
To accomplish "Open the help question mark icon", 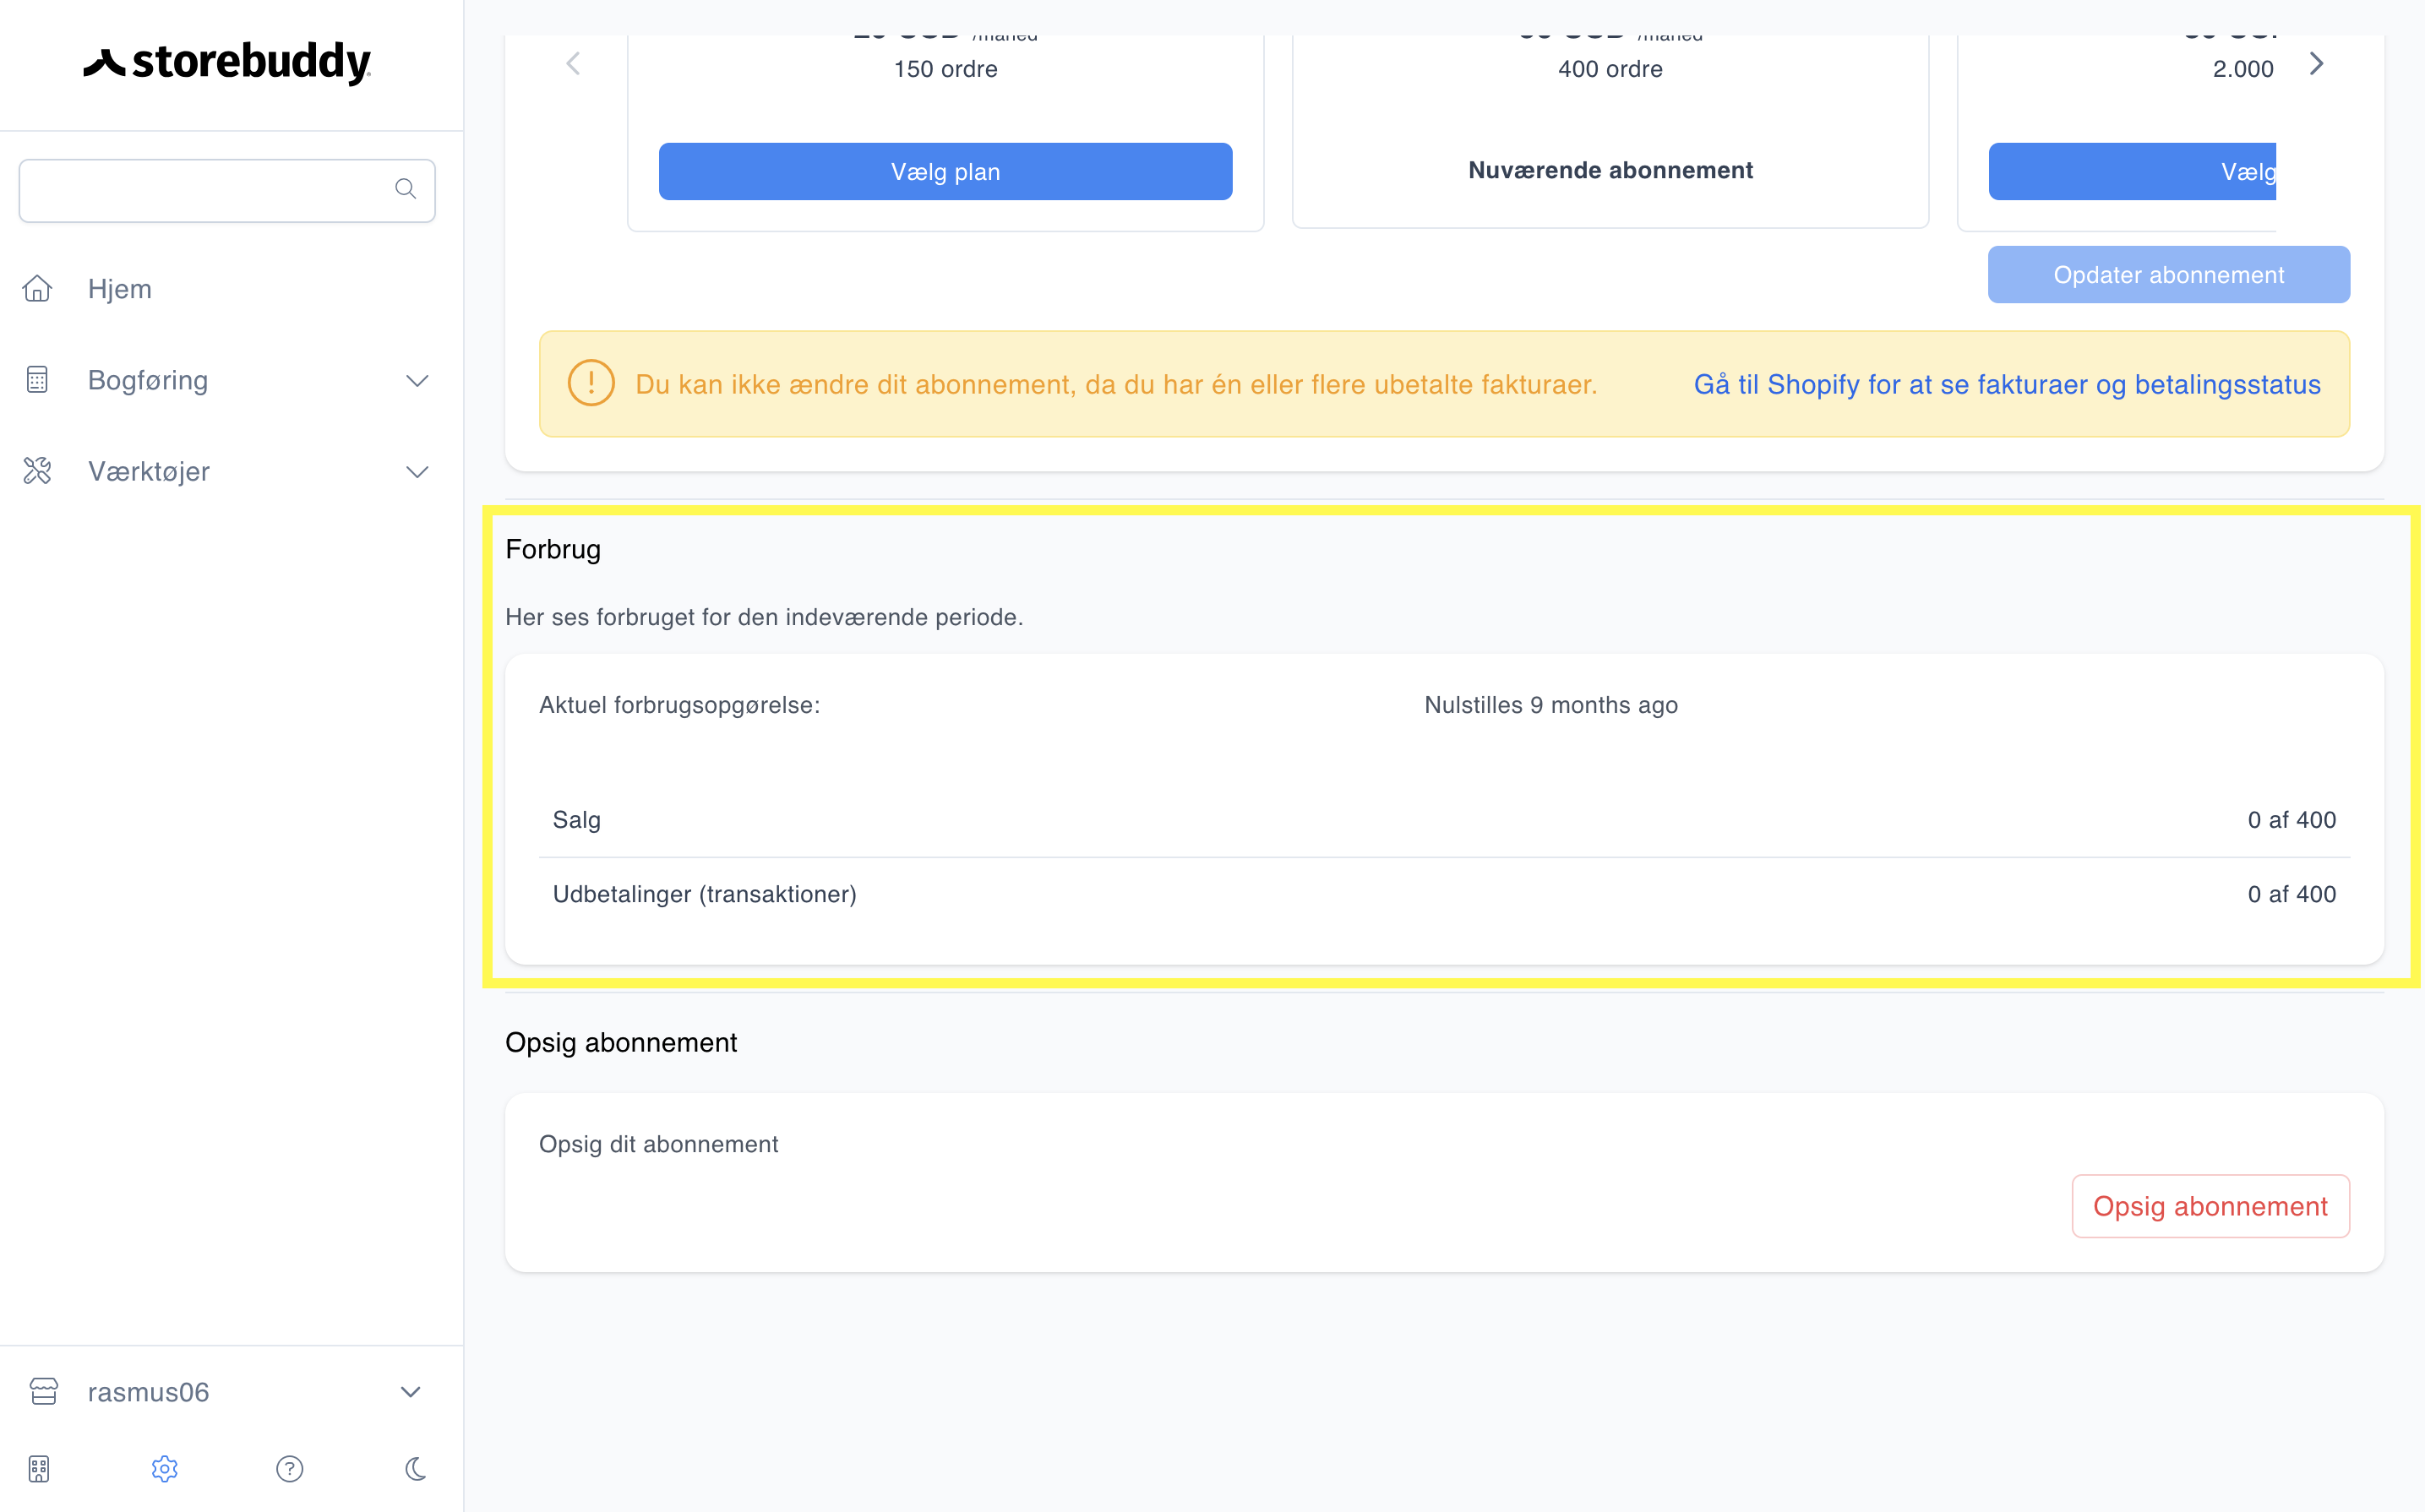I will point(290,1468).
